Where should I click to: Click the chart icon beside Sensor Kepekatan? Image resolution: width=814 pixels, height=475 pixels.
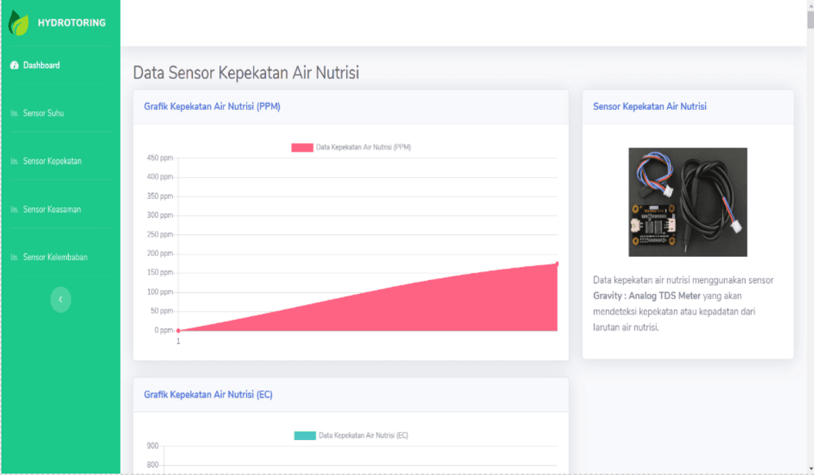14,161
